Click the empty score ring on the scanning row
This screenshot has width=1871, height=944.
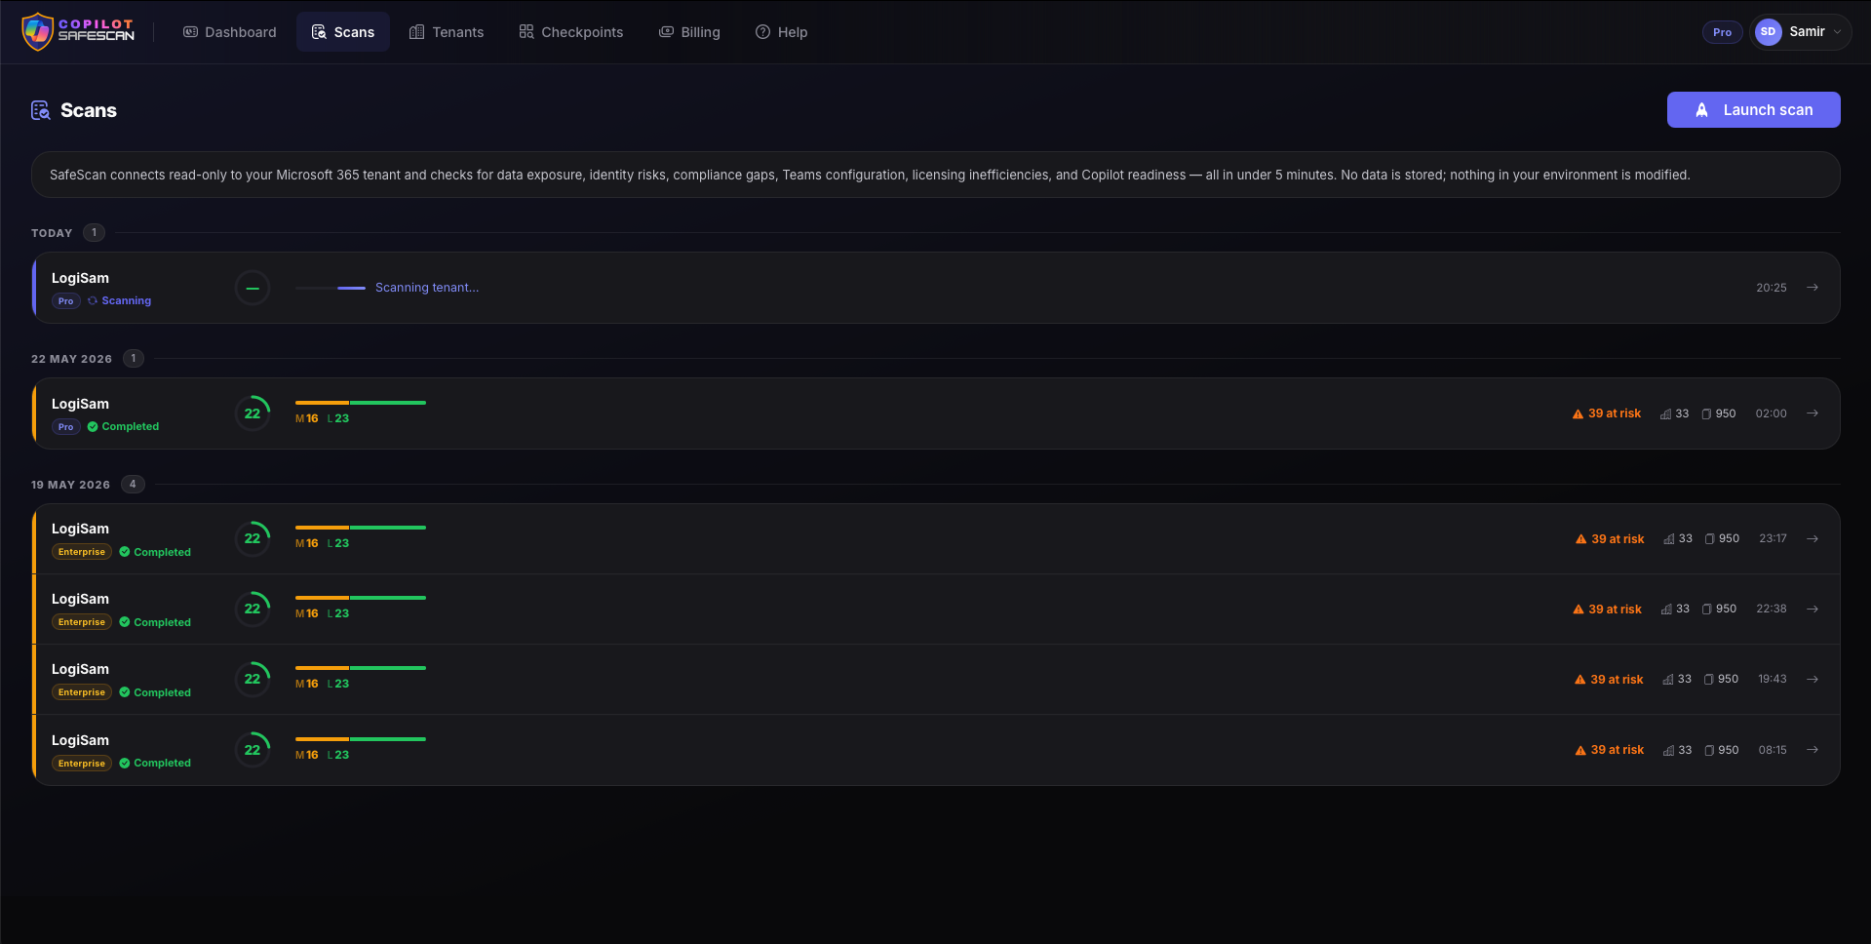pyautogui.click(x=253, y=288)
